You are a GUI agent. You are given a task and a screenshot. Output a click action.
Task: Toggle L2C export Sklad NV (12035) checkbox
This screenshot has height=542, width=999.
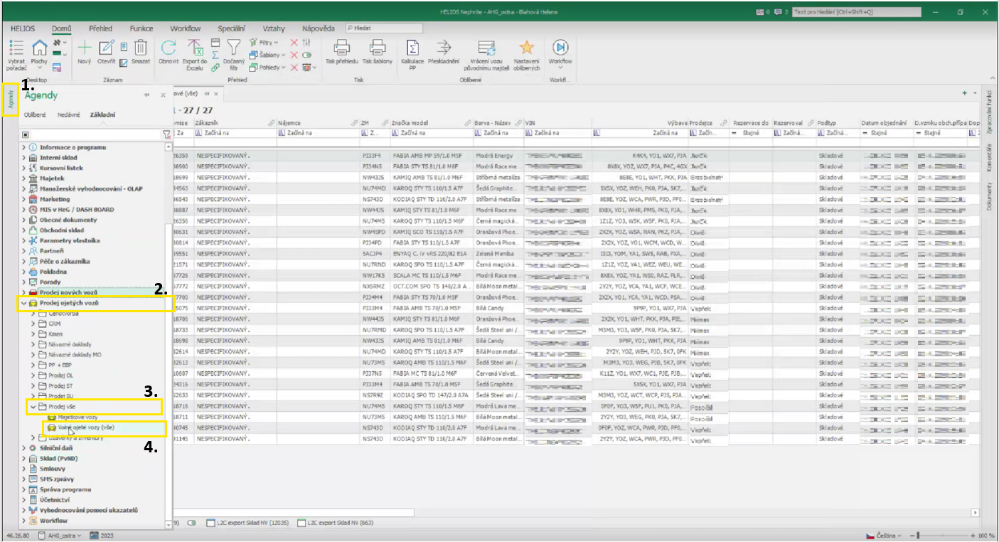point(210,523)
